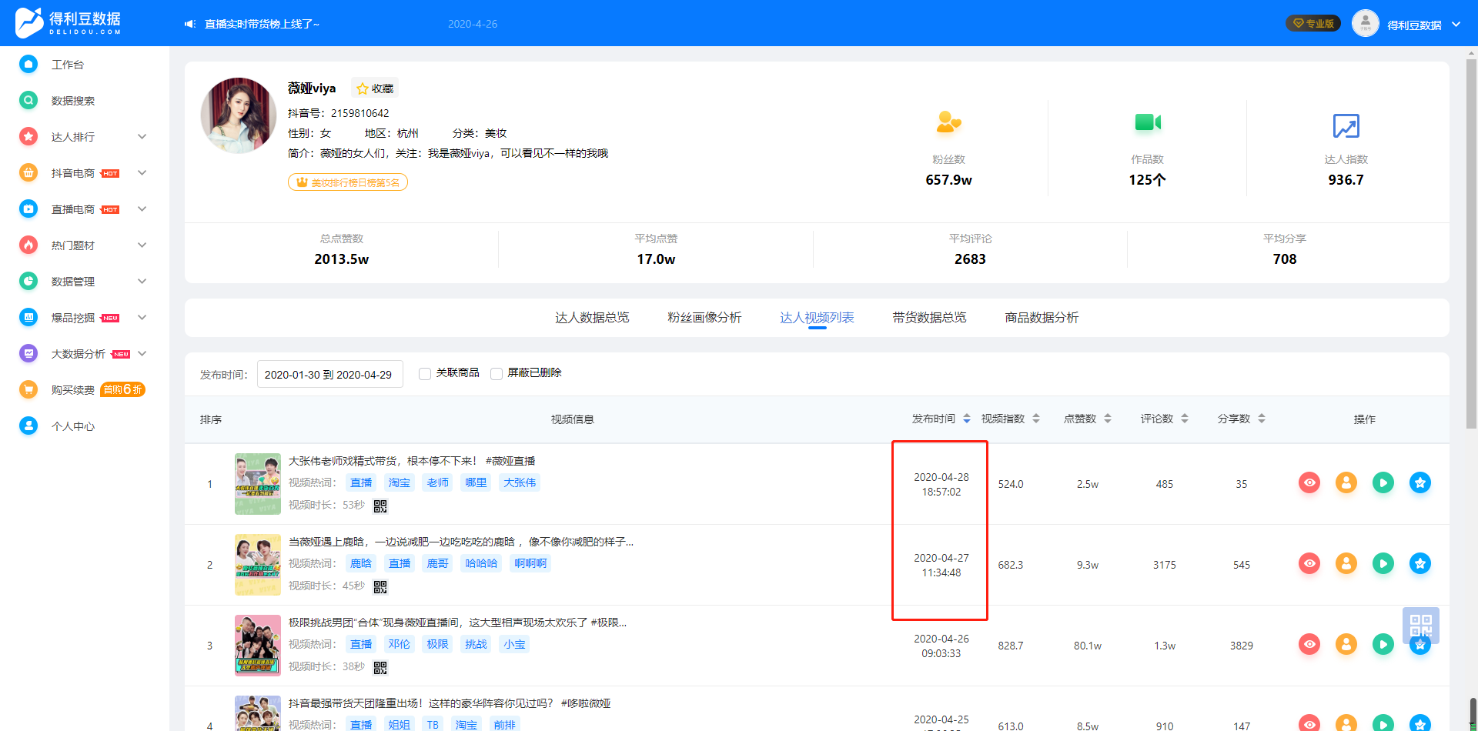Click the 大数据分析 sidebar icon

pos(28,353)
